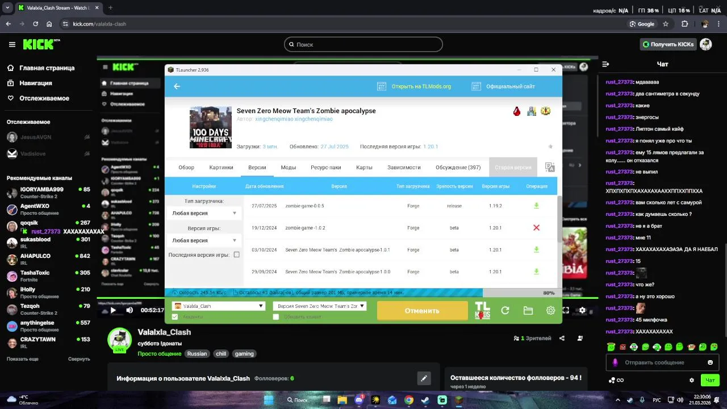
Task: Click the Russian tag under the stream
Action: tap(197, 353)
